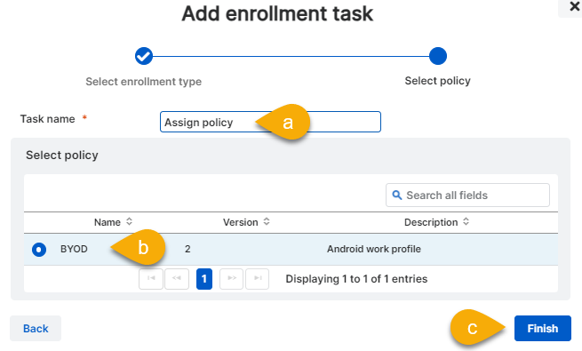Click the search magnifier icon

coord(397,195)
